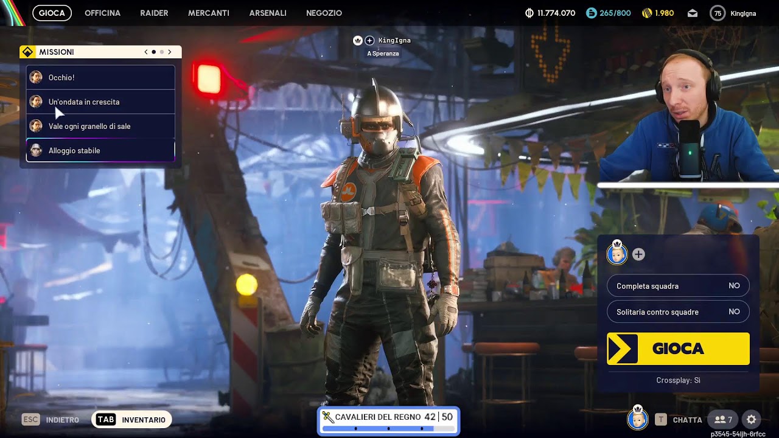The image size is (779, 438).
Task: Click the A Speranza location label
Action: [x=383, y=54]
